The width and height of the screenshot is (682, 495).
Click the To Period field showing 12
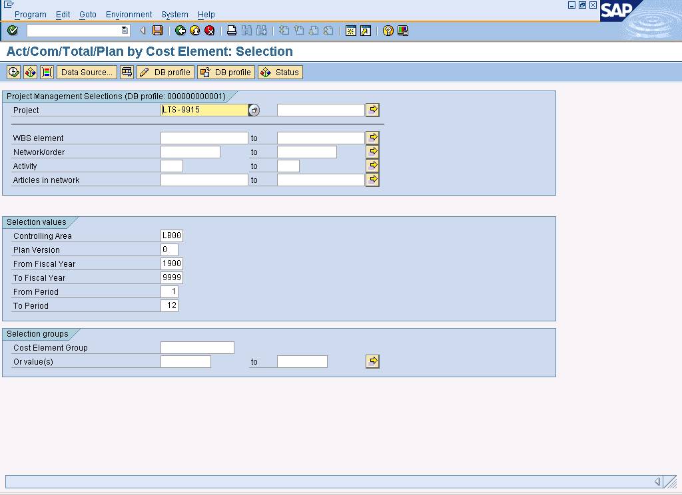pos(170,305)
